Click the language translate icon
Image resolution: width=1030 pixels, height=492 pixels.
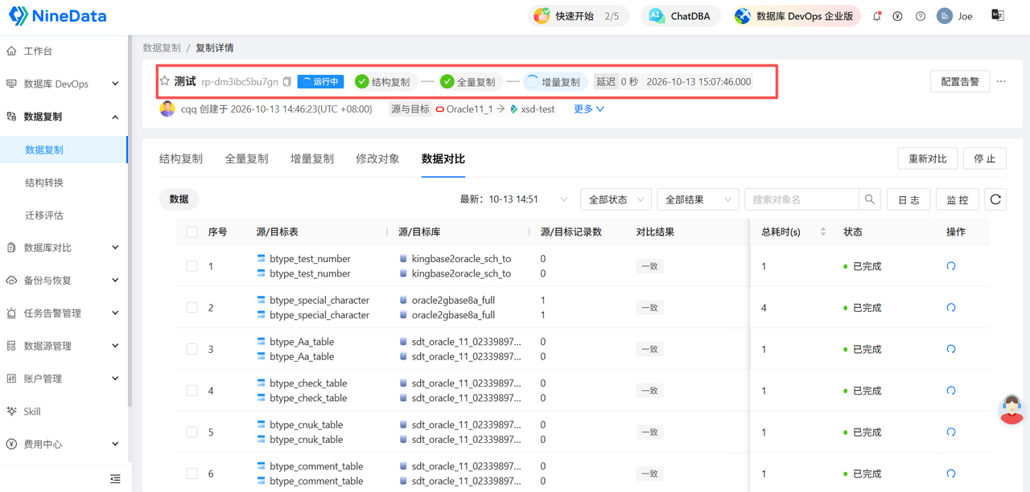[998, 15]
